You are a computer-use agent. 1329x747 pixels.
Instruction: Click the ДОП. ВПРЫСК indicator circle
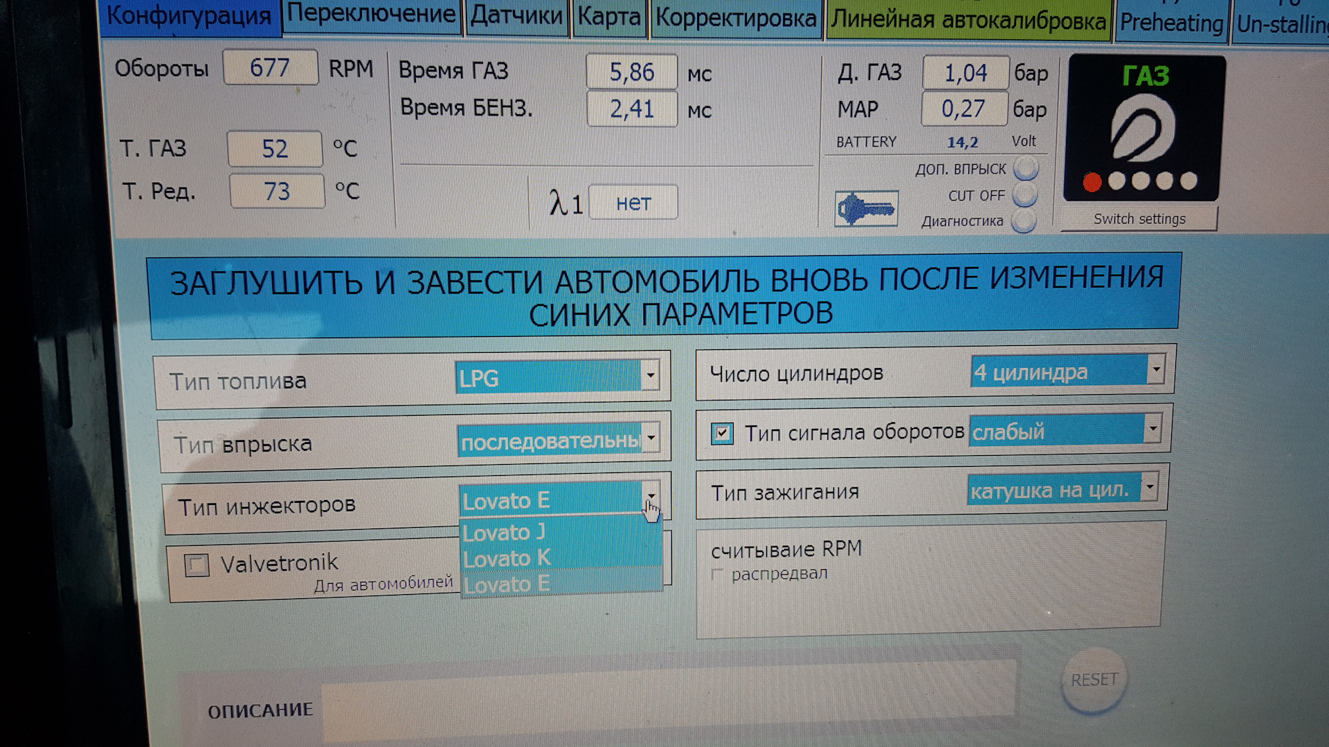tap(1026, 167)
